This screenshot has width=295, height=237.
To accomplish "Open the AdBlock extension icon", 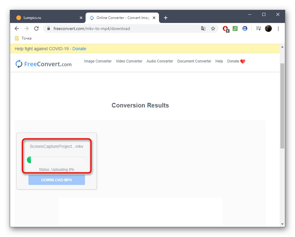I will point(226,28).
